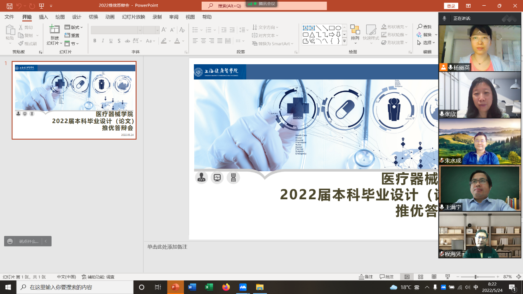Viewport: 523px width, 294px height.
Task: Switch to slide sorter view in status bar
Action: click(420, 277)
